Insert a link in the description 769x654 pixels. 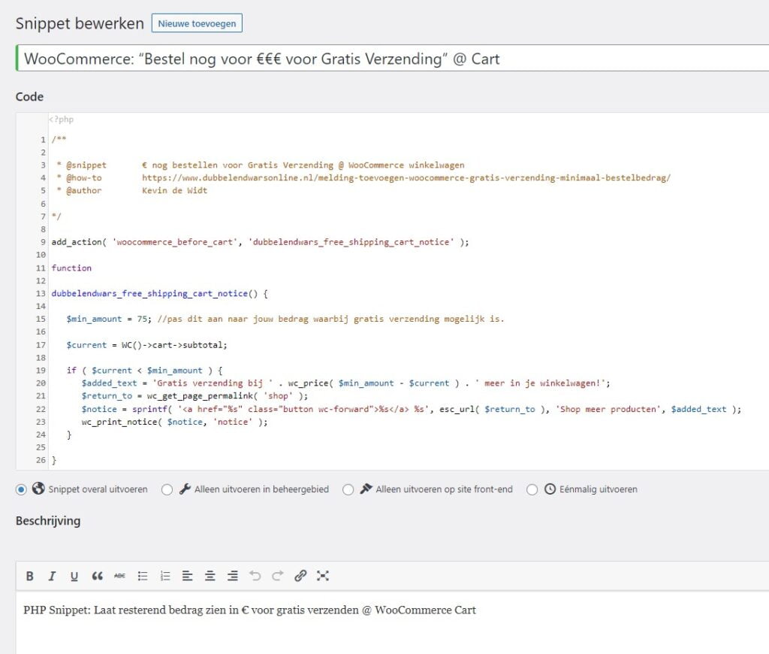click(300, 576)
